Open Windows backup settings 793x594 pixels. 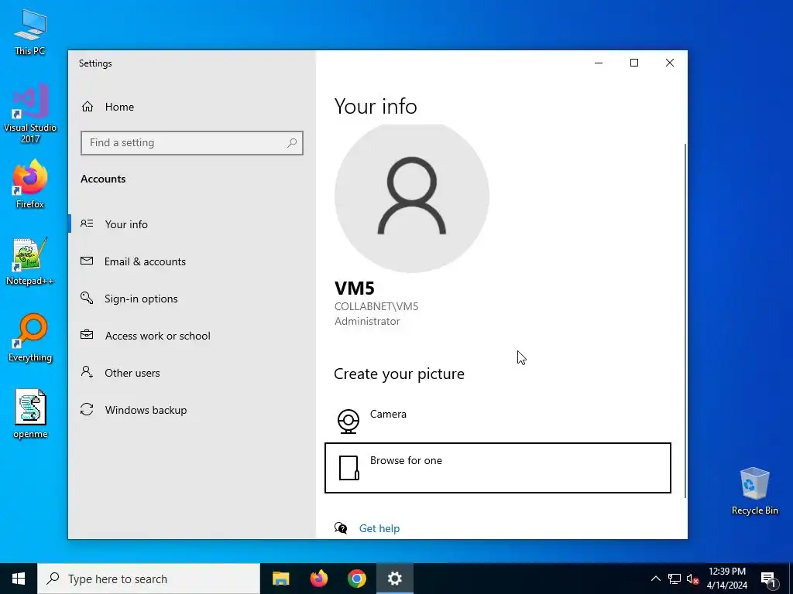[x=192, y=410]
